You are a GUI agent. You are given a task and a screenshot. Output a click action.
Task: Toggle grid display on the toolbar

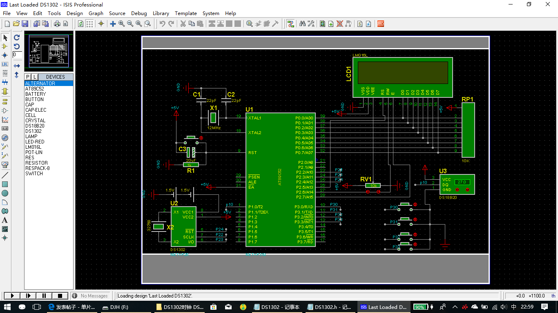[x=89, y=24]
